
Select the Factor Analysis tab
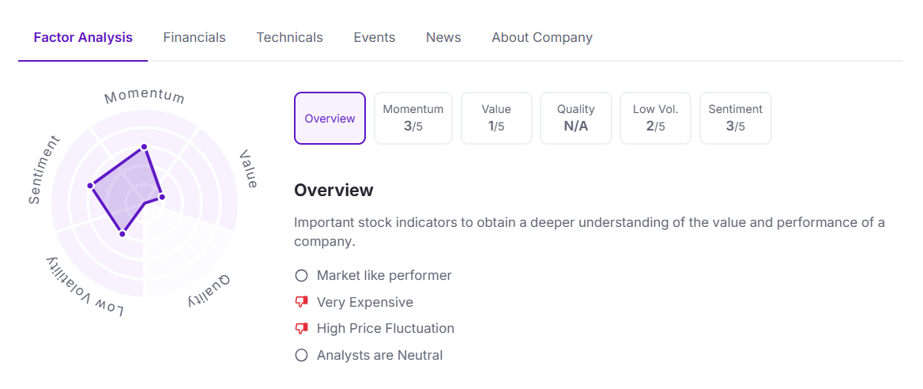pos(83,38)
